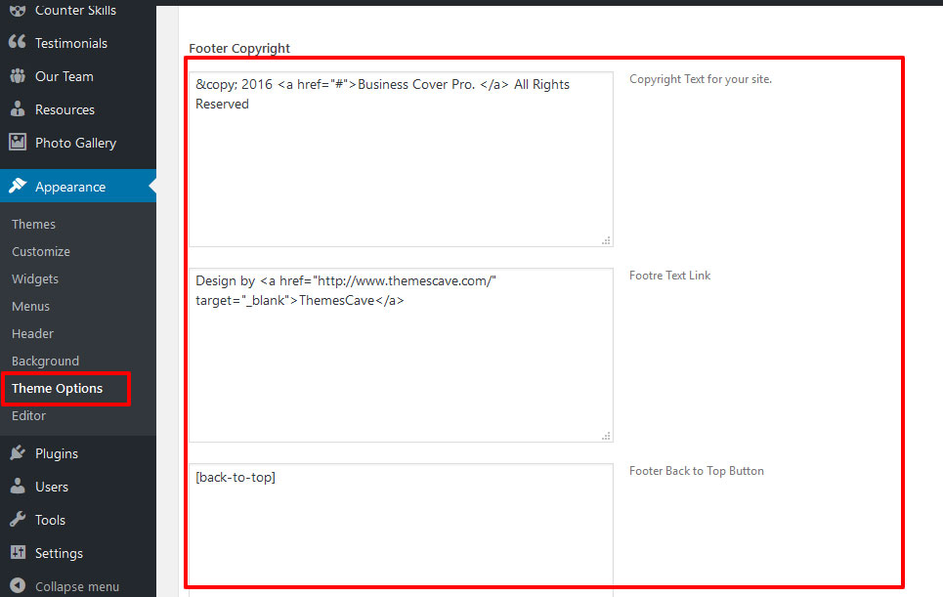Click the Testimonials quote icon
The height and width of the screenshot is (597, 943).
click(x=18, y=42)
